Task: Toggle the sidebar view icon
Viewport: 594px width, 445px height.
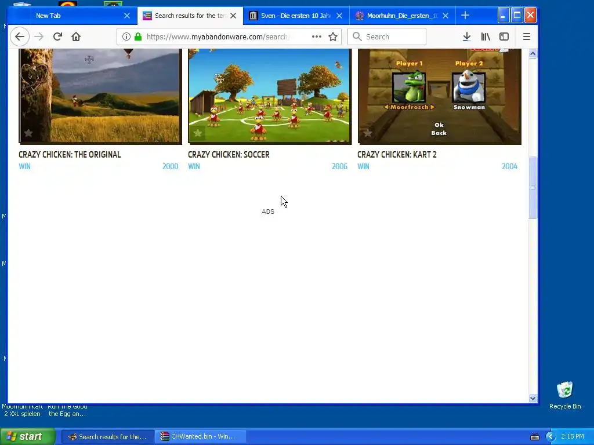Action: 504,37
